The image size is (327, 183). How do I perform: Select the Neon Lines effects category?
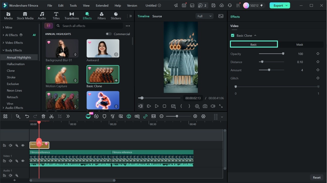click(x=14, y=90)
